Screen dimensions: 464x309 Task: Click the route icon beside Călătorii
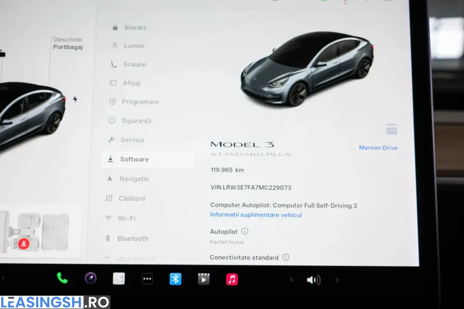coord(109,198)
